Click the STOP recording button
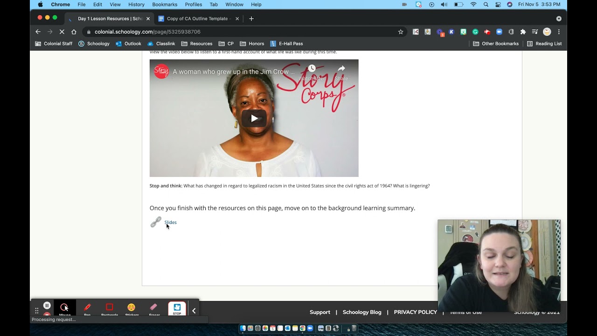 [x=177, y=309]
